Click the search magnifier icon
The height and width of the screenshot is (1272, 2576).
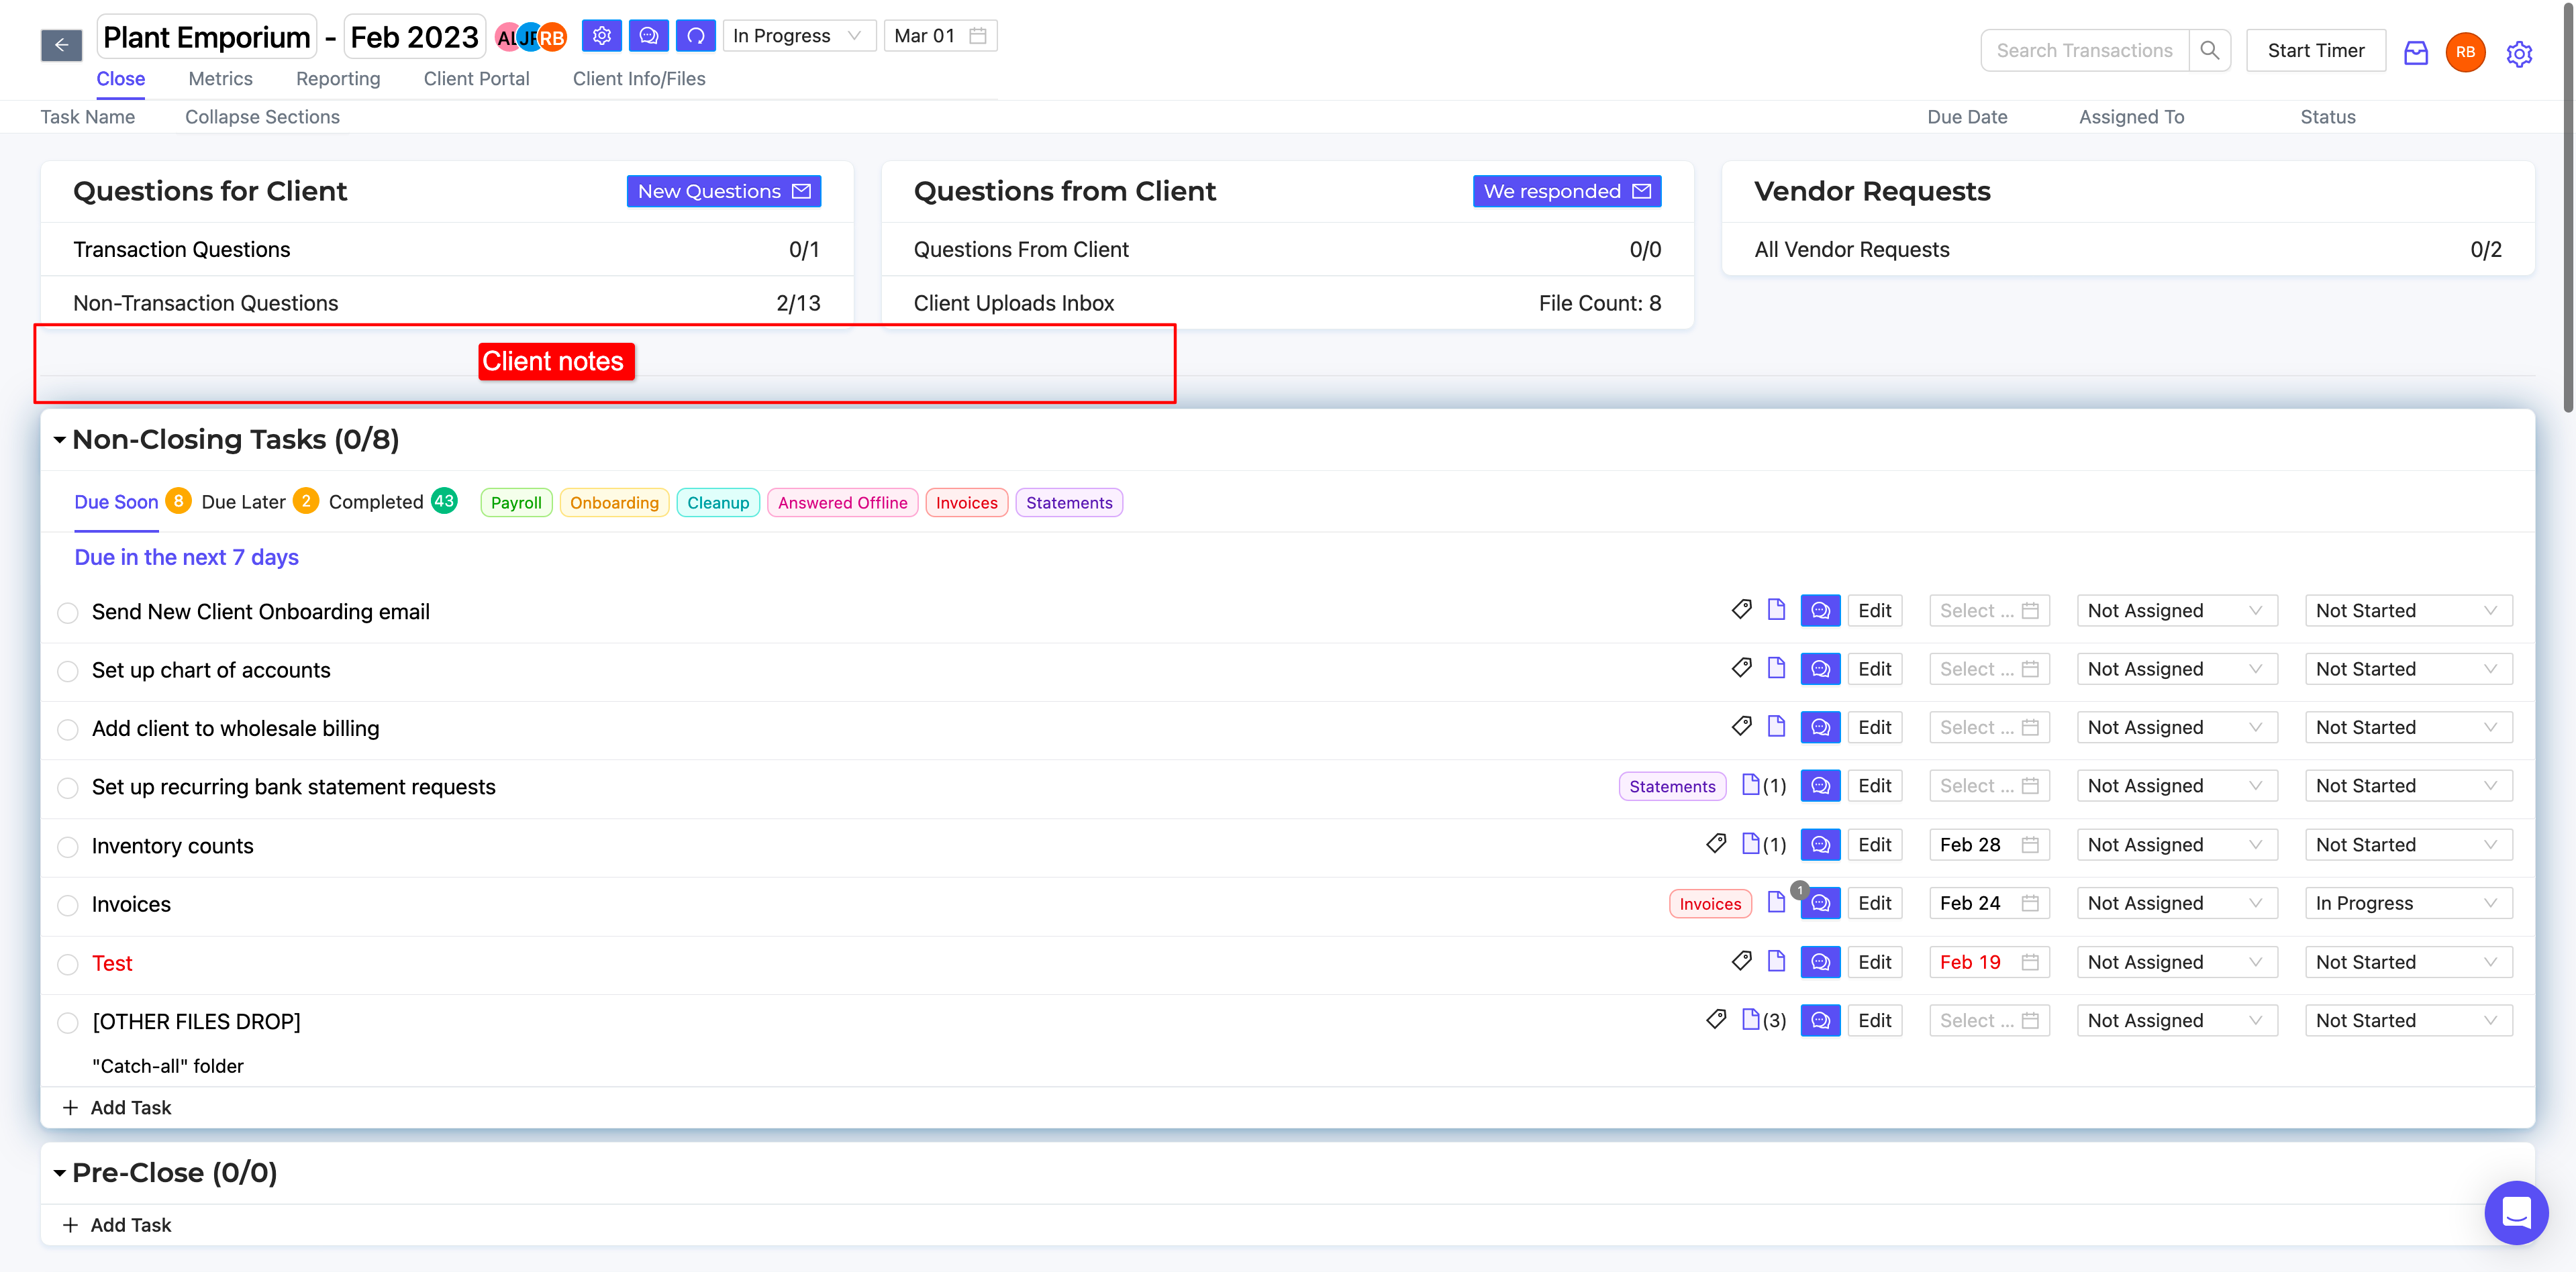click(2209, 50)
